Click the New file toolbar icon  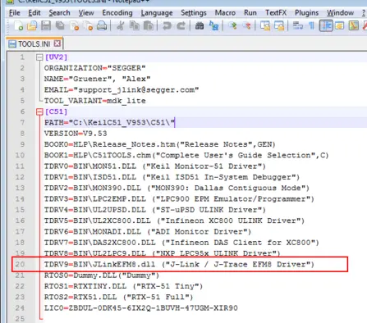pos(18,26)
